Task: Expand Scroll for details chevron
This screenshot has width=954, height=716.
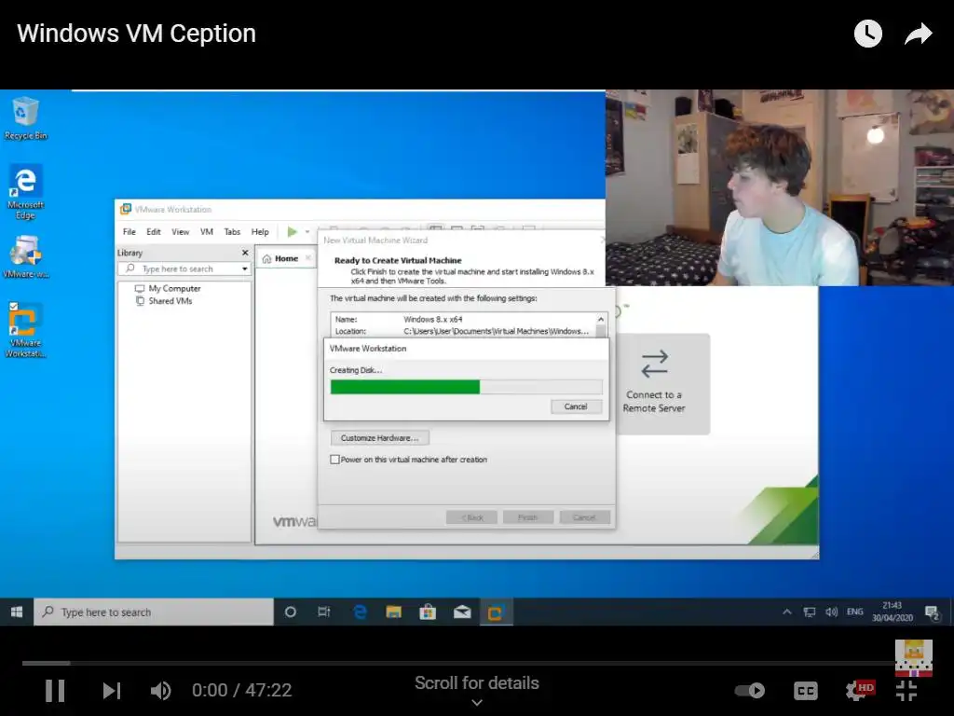Action: [x=477, y=703]
